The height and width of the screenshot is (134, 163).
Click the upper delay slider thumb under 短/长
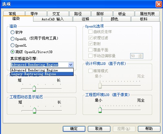coord(34,89)
